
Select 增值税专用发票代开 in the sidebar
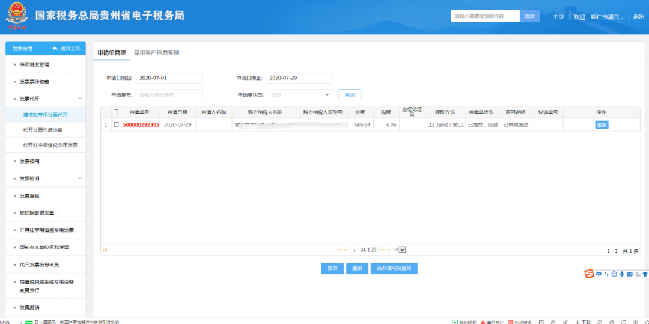pos(46,115)
